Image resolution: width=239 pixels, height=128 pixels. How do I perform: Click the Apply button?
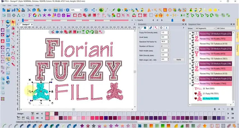[x=179, y=60]
